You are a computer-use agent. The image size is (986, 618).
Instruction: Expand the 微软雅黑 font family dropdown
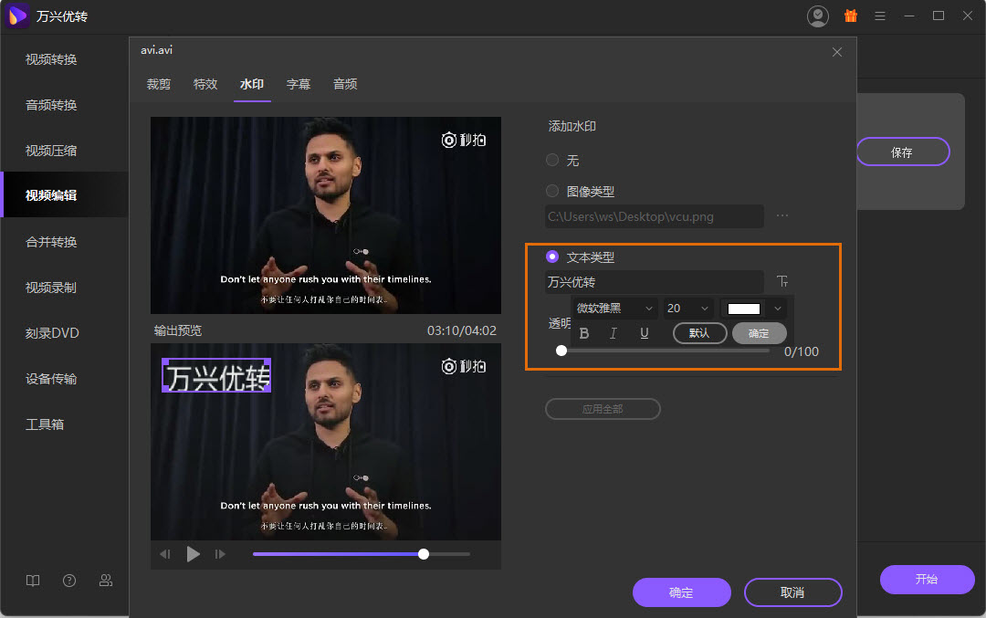[614, 309]
